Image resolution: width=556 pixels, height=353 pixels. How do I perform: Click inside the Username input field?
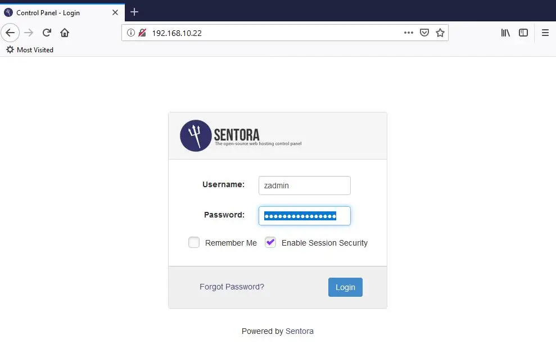tap(304, 185)
